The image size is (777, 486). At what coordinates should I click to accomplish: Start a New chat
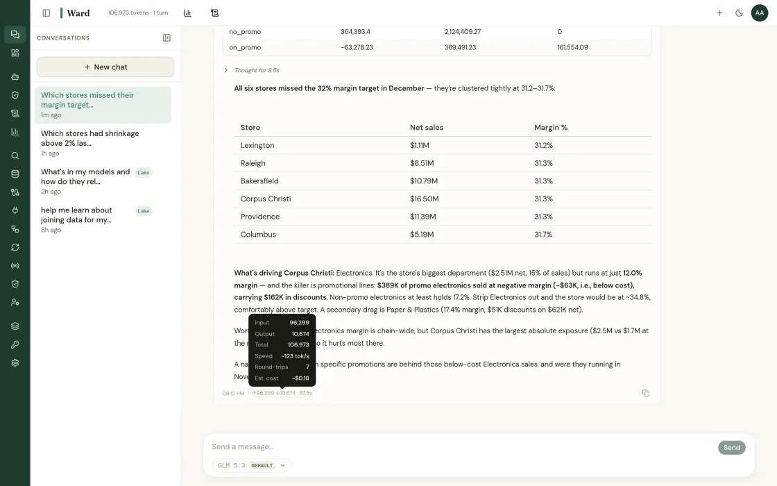click(105, 67)
